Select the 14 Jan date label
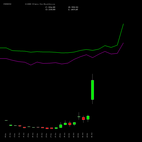This screenshot has height=142, width=142. pyautogui.click(x=19, y=135)
